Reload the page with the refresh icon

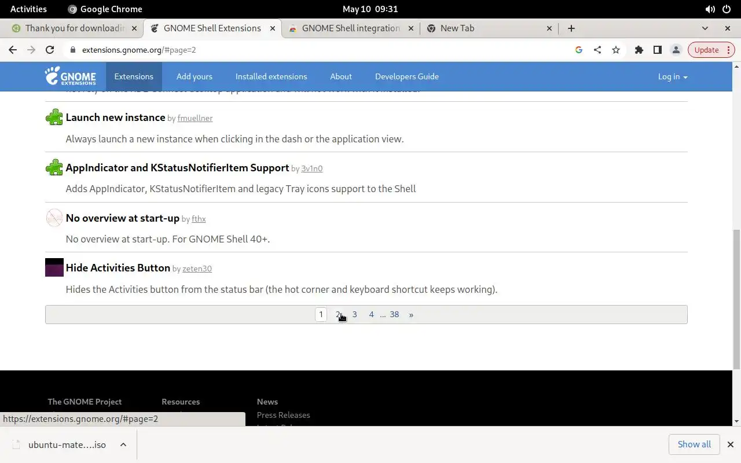50,50
